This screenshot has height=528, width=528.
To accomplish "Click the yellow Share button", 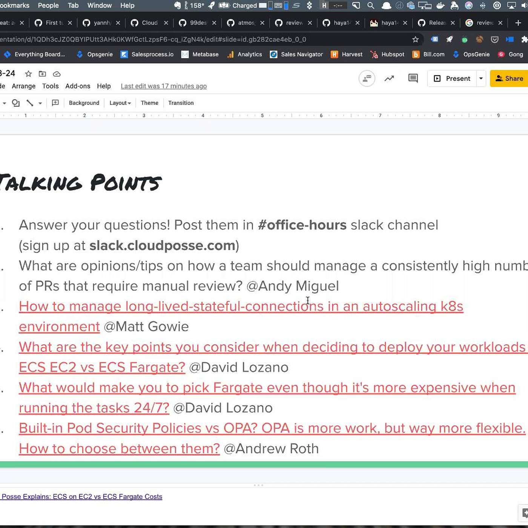I will tap(509, 78).
